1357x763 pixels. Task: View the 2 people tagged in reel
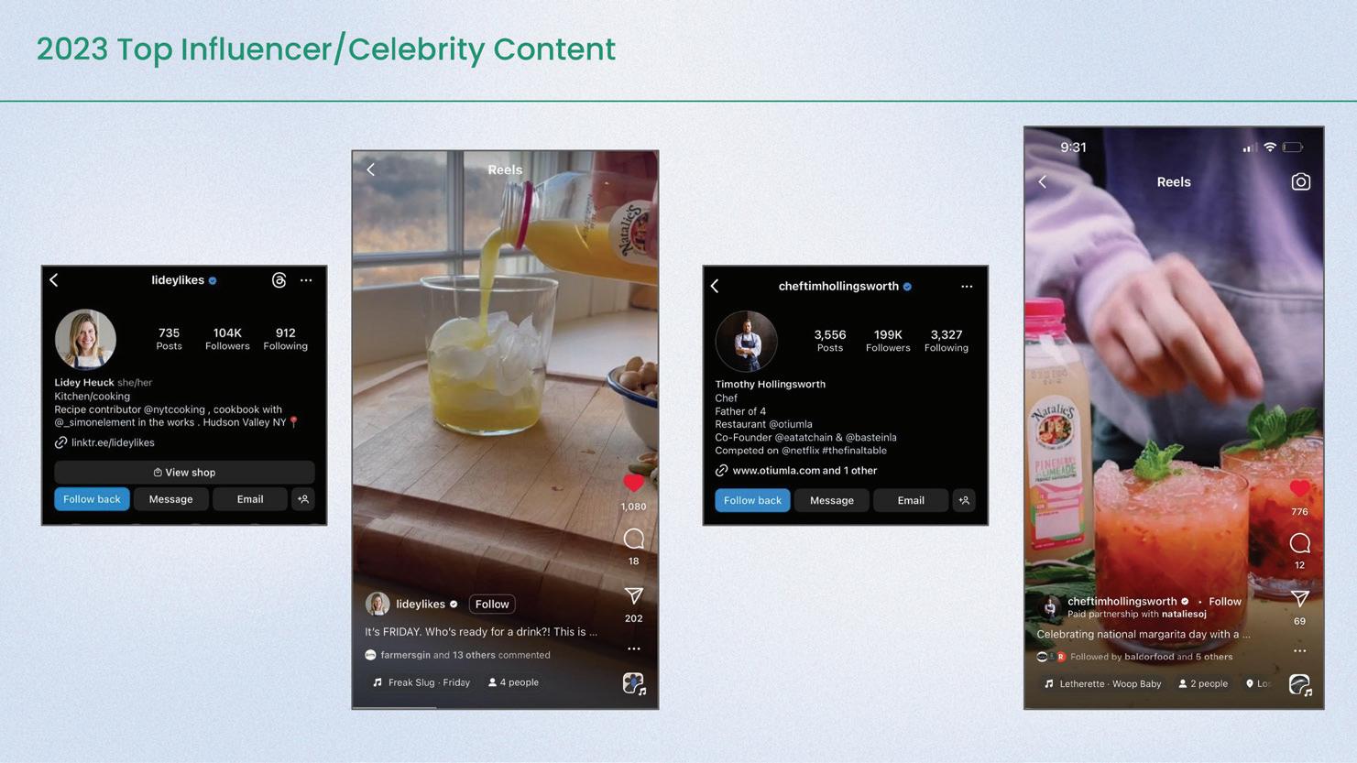1203,684
